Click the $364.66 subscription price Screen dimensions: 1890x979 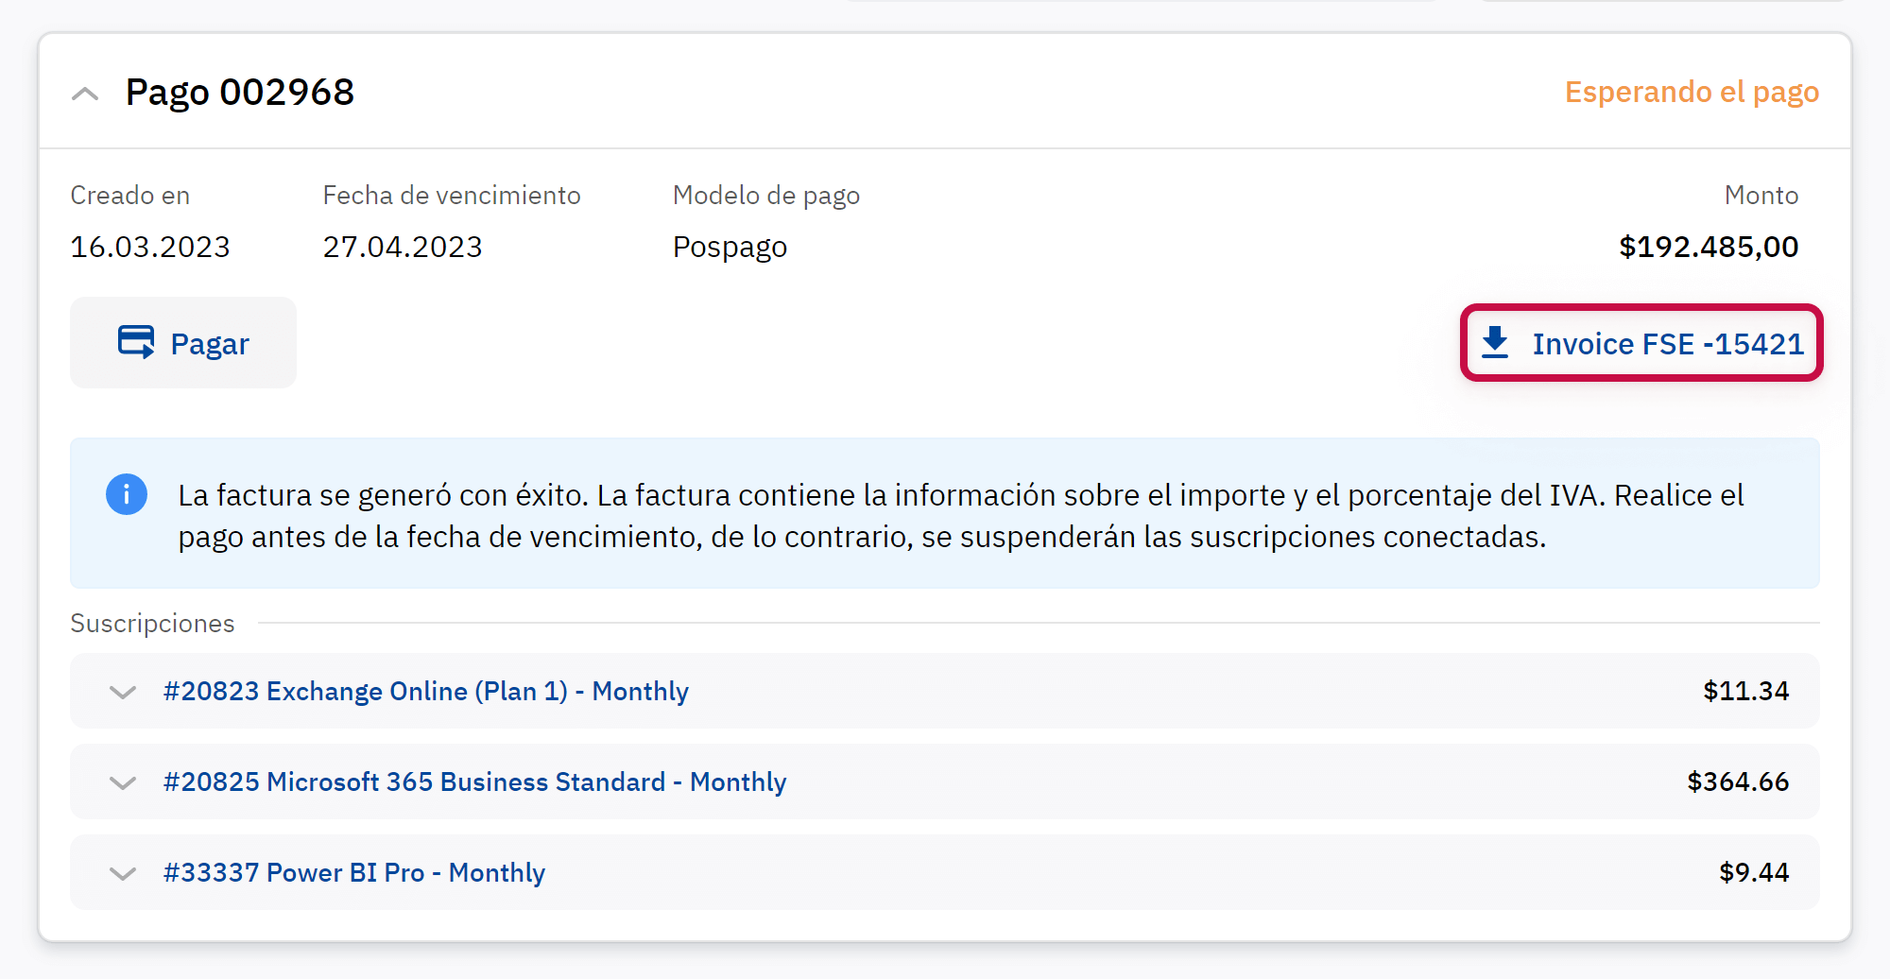1737,782
